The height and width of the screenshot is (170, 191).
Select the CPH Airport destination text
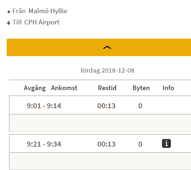(x=42, y=22)
